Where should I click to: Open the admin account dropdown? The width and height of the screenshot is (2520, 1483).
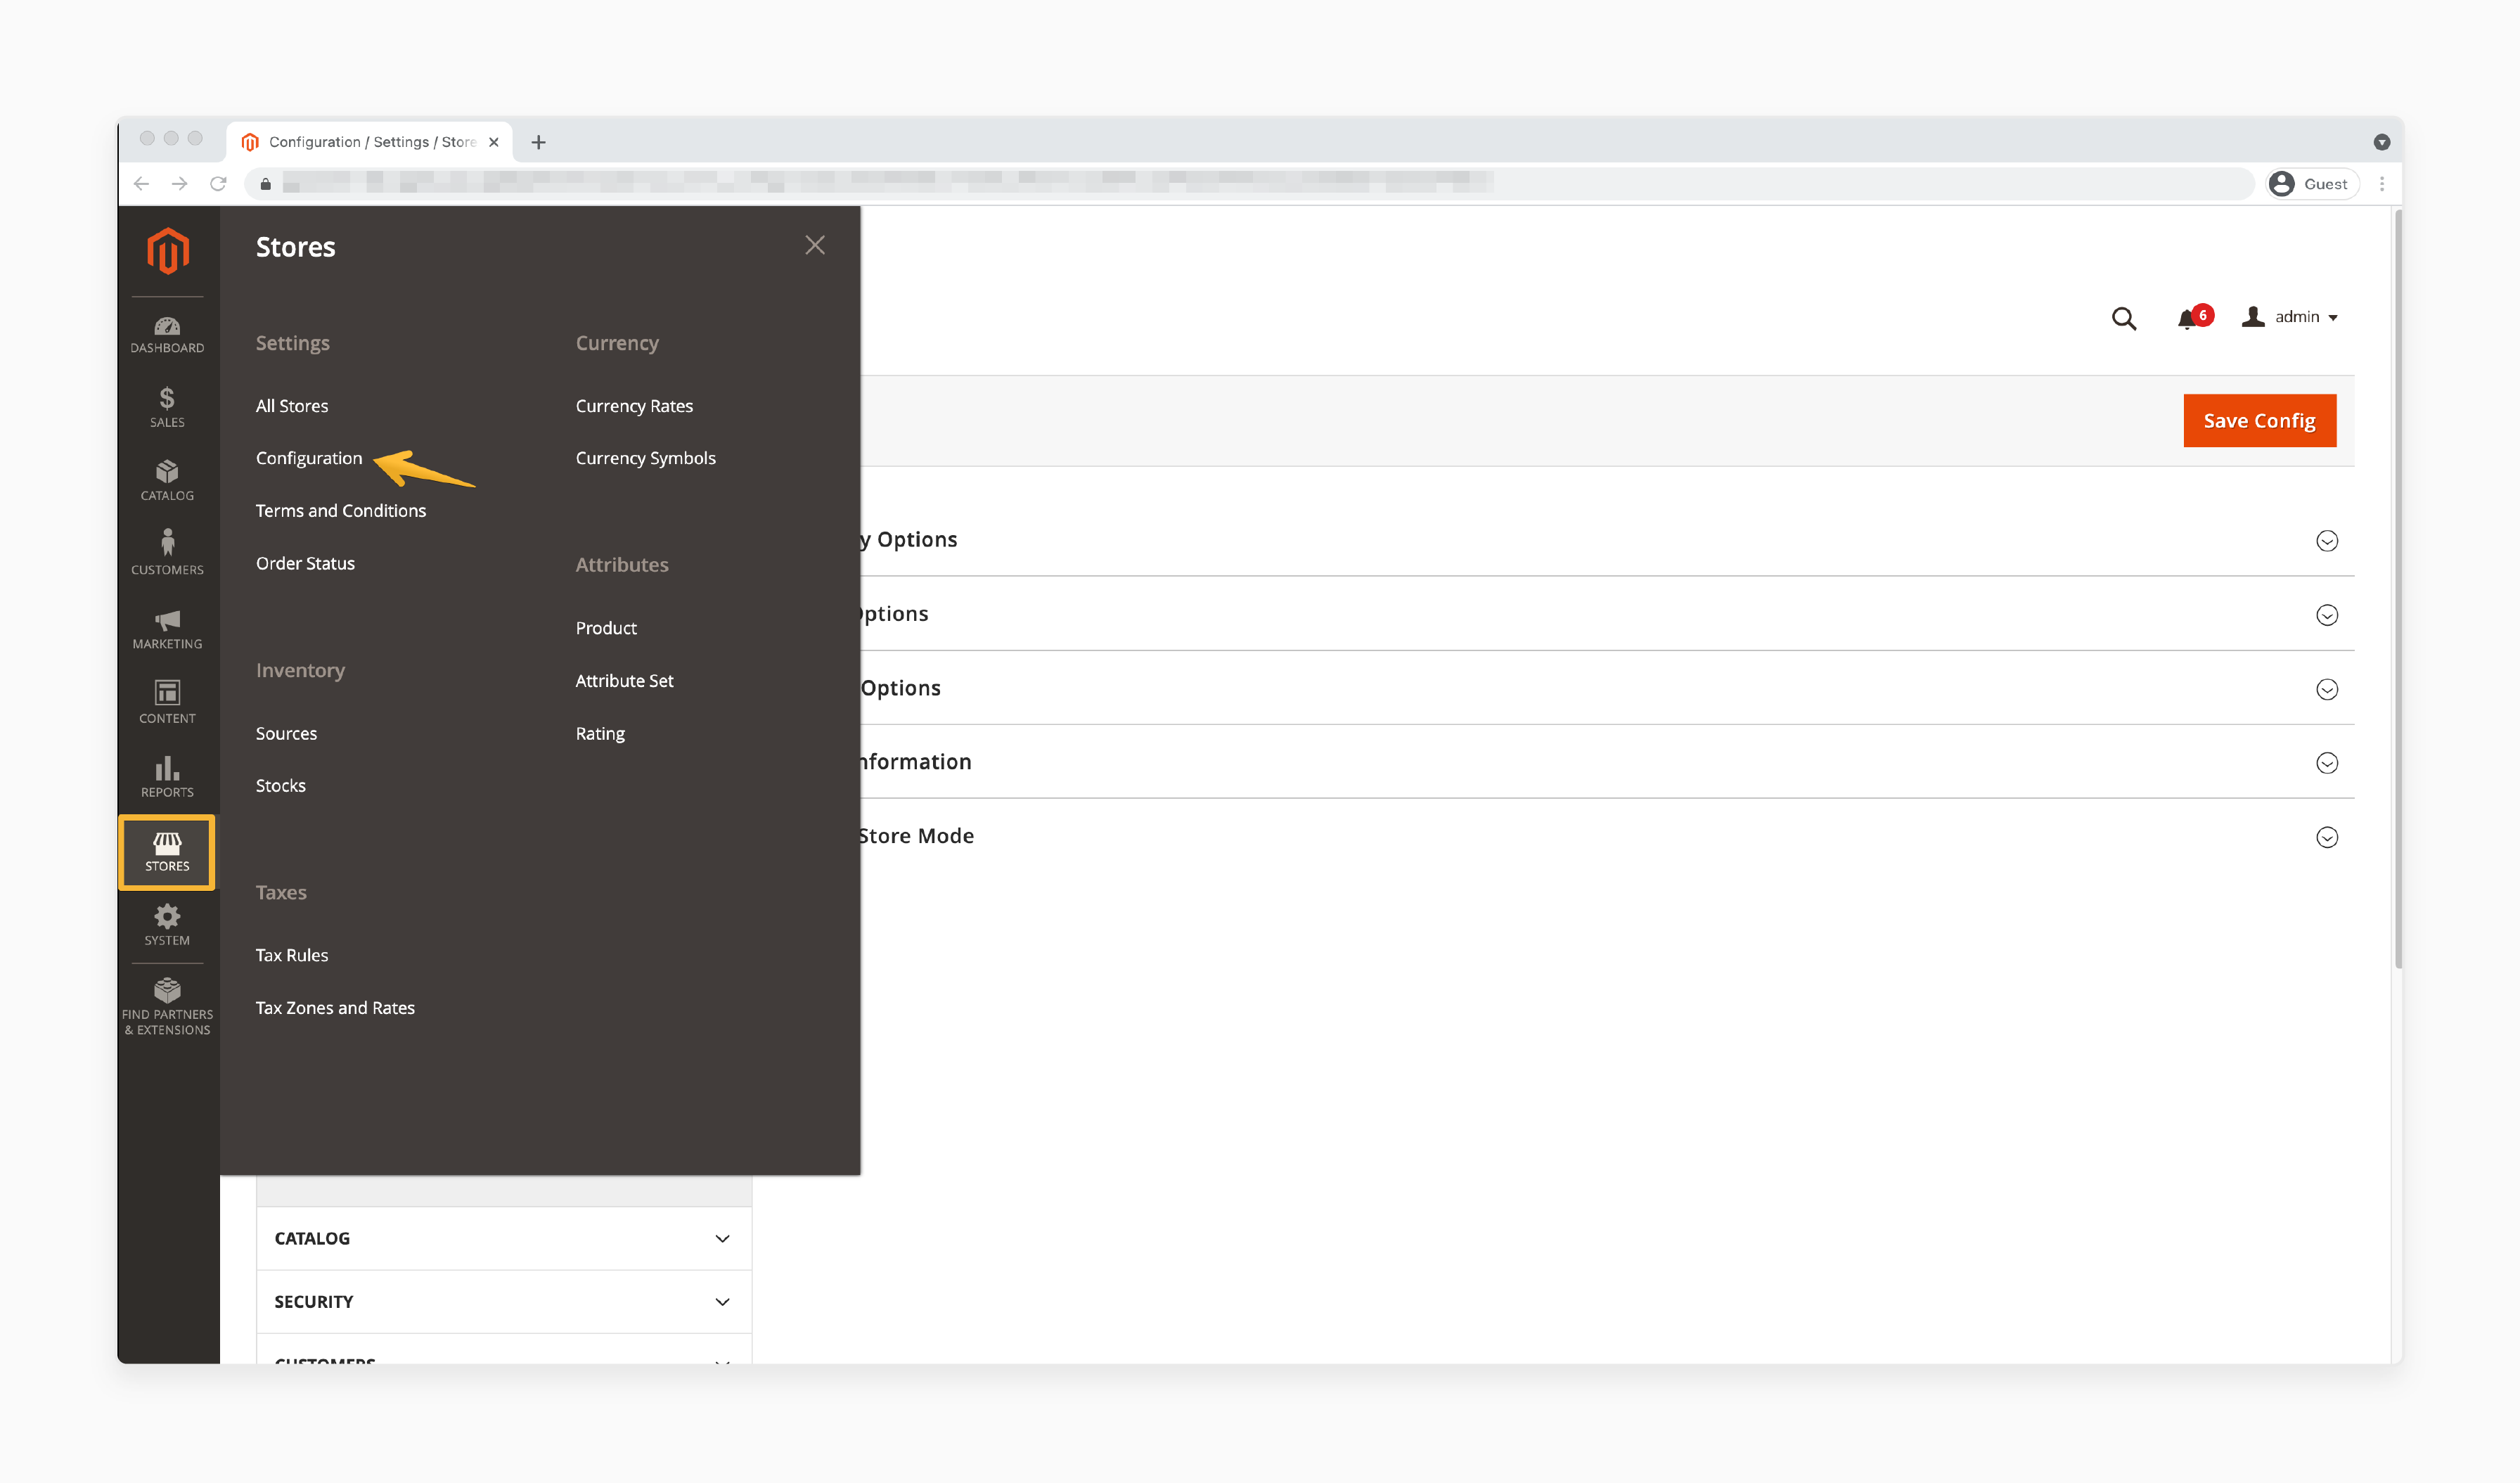coord(2290,317)
